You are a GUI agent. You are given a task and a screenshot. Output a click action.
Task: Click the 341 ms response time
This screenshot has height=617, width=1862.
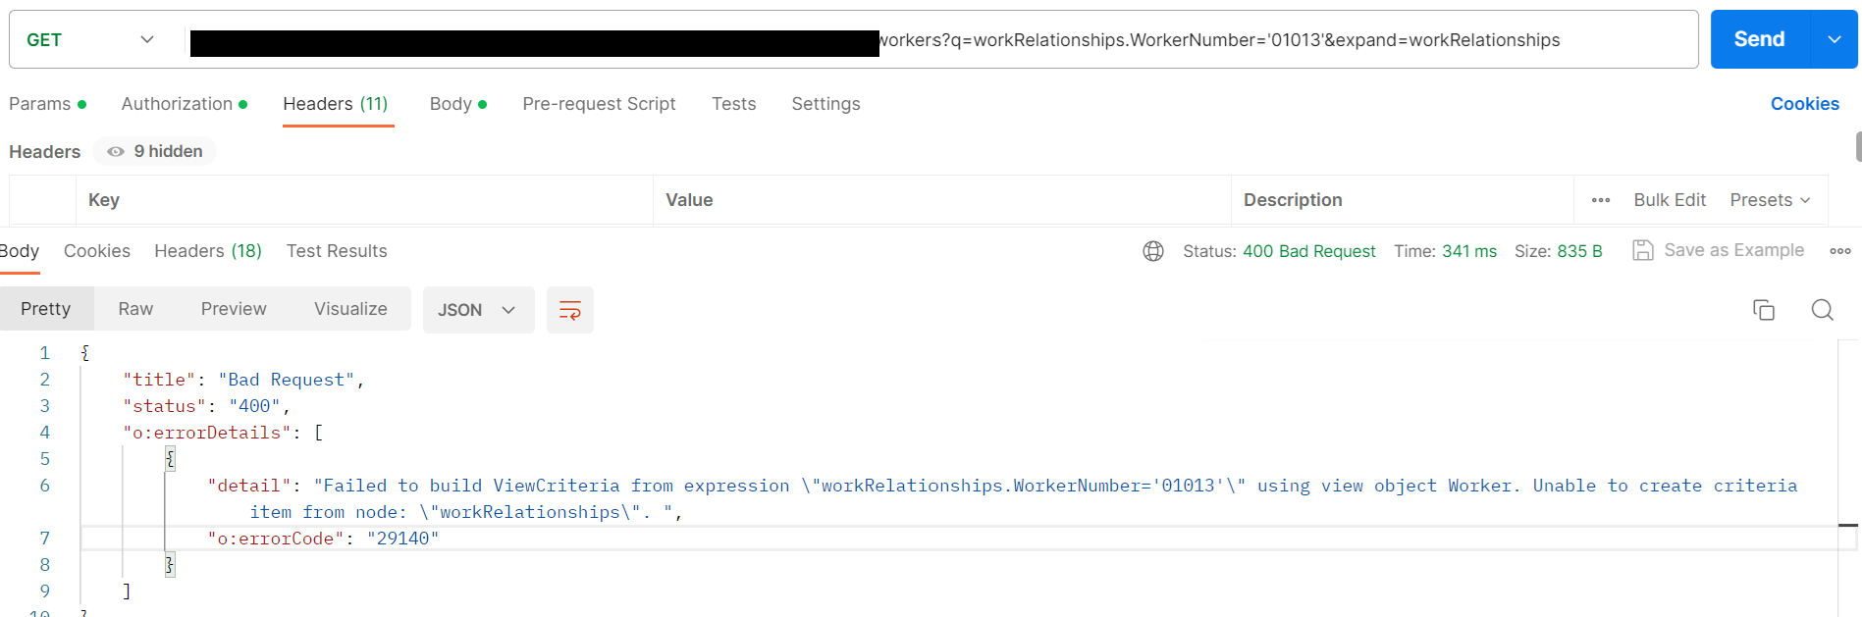click(x=1469, y=251)
